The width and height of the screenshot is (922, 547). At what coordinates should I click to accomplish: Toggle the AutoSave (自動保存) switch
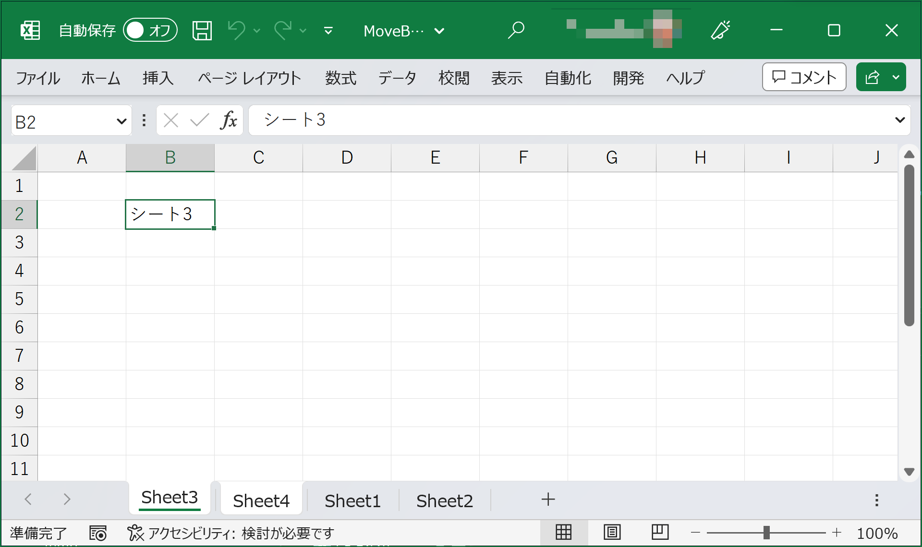pos(150,30)
